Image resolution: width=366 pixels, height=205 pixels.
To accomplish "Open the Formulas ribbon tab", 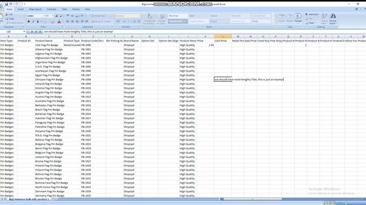I will tap(51, 9).
